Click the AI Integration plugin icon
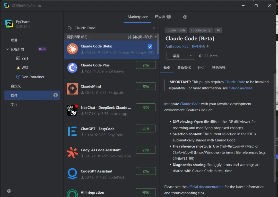Image resolution: width=278 pixels, height=197 pixels. coord(72,193)
